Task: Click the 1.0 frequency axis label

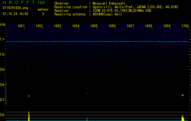Action: click(2, 54)
